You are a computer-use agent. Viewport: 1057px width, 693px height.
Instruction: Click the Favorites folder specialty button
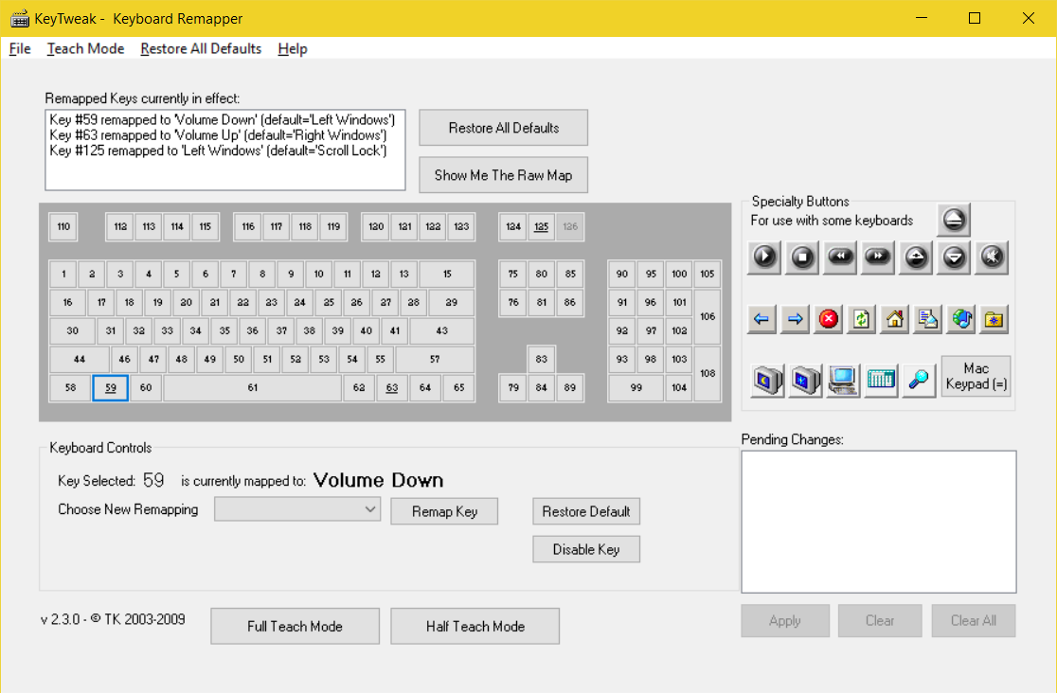click(x=994, y=319)
